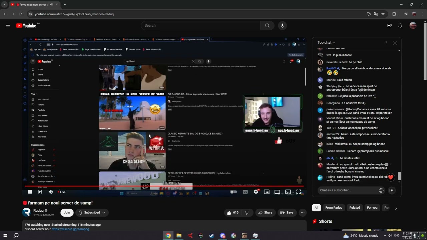Open a new browser tab
This screenshot has width=427, height=240.
pos(65,5)
